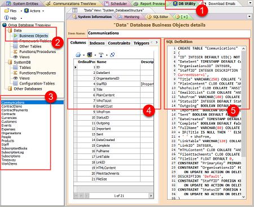Image resolution: width=254 pixels, height=207 pixels.
Task: Click the sigma icon beside Data Functions/Procedures
Action: point(16,51)
